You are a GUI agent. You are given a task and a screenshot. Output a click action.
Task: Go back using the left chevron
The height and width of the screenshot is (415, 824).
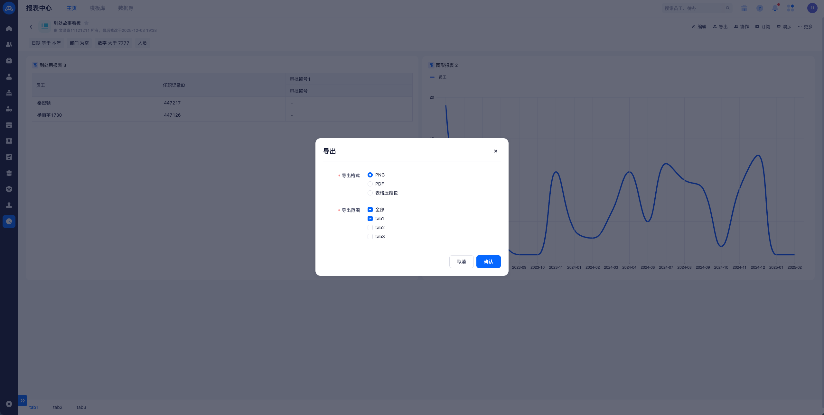point(31,27)
